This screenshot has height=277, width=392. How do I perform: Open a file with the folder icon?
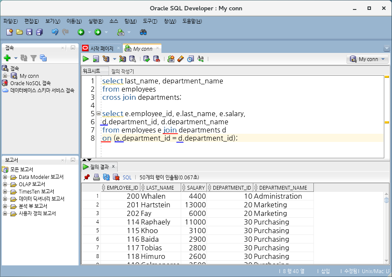pos(19,32)
